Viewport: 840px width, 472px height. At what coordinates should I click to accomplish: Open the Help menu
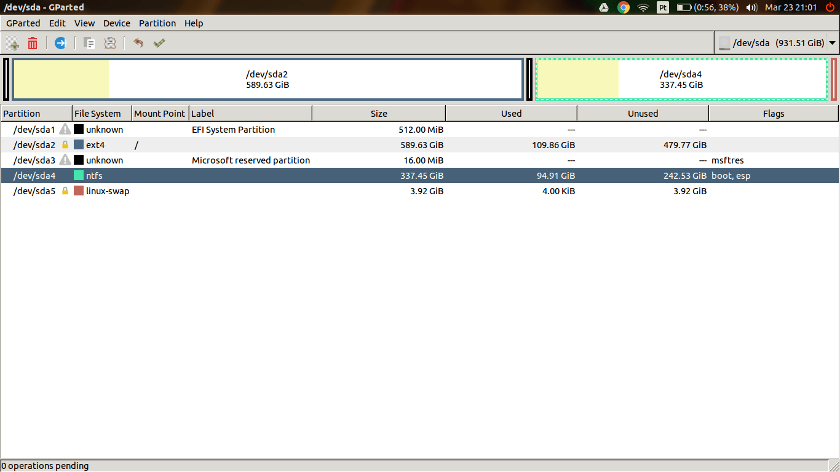pyautogui.click(x=194, y=23)
